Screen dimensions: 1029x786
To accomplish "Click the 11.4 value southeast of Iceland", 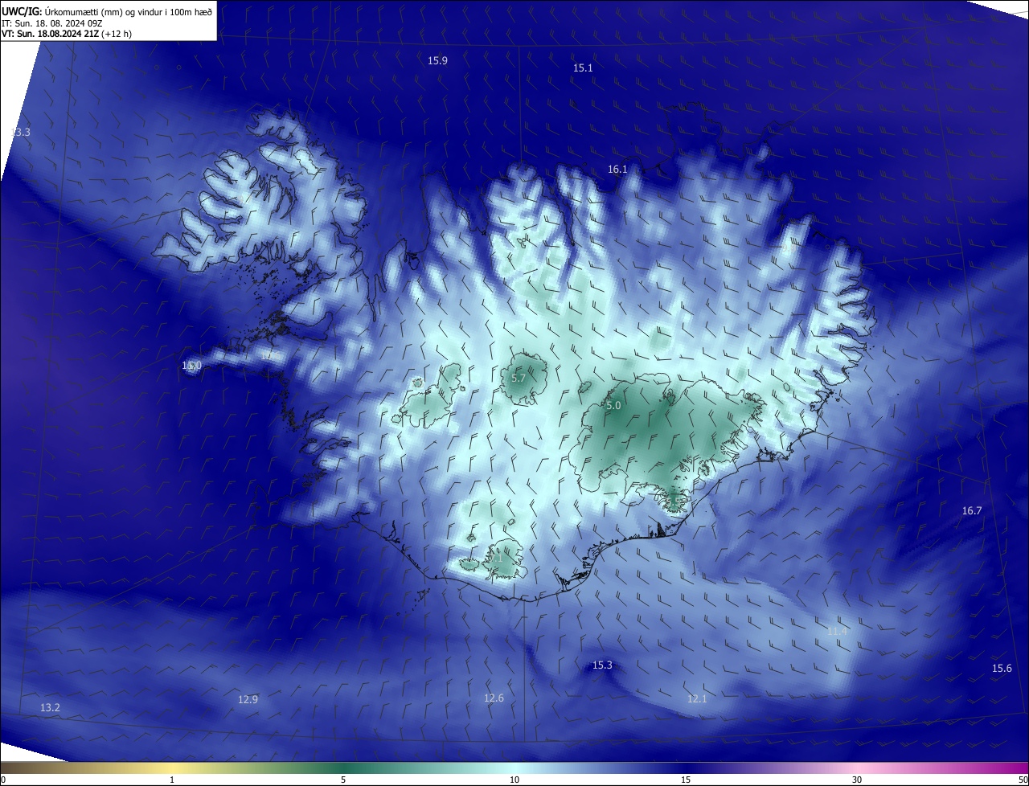I will coord(837,632).
